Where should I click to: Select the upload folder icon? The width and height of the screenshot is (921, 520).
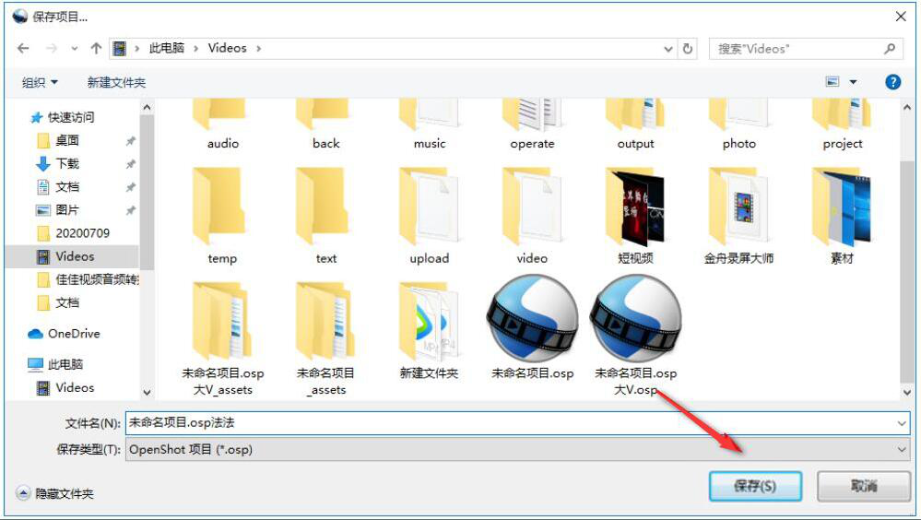coord(430,206)
